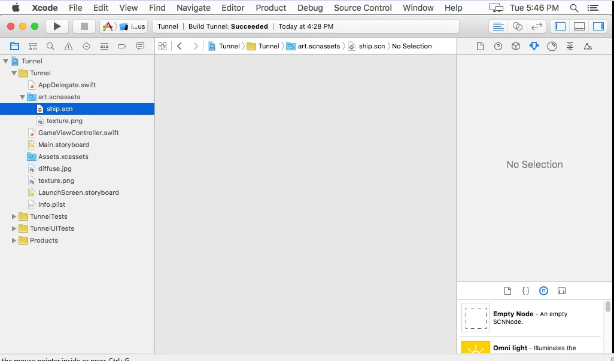614x361 pixels.
Task: Expand the Products folder
Action: coord(14,240)
